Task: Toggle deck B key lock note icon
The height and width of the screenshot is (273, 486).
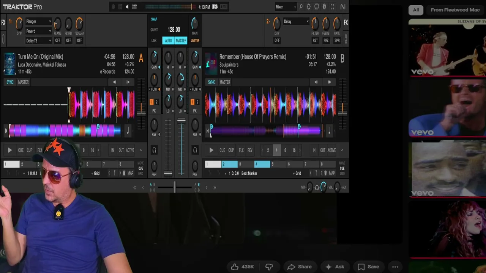Action: (x=329, y=131)
